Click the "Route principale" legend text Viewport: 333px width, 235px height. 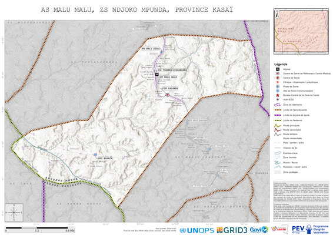[291, 126]
